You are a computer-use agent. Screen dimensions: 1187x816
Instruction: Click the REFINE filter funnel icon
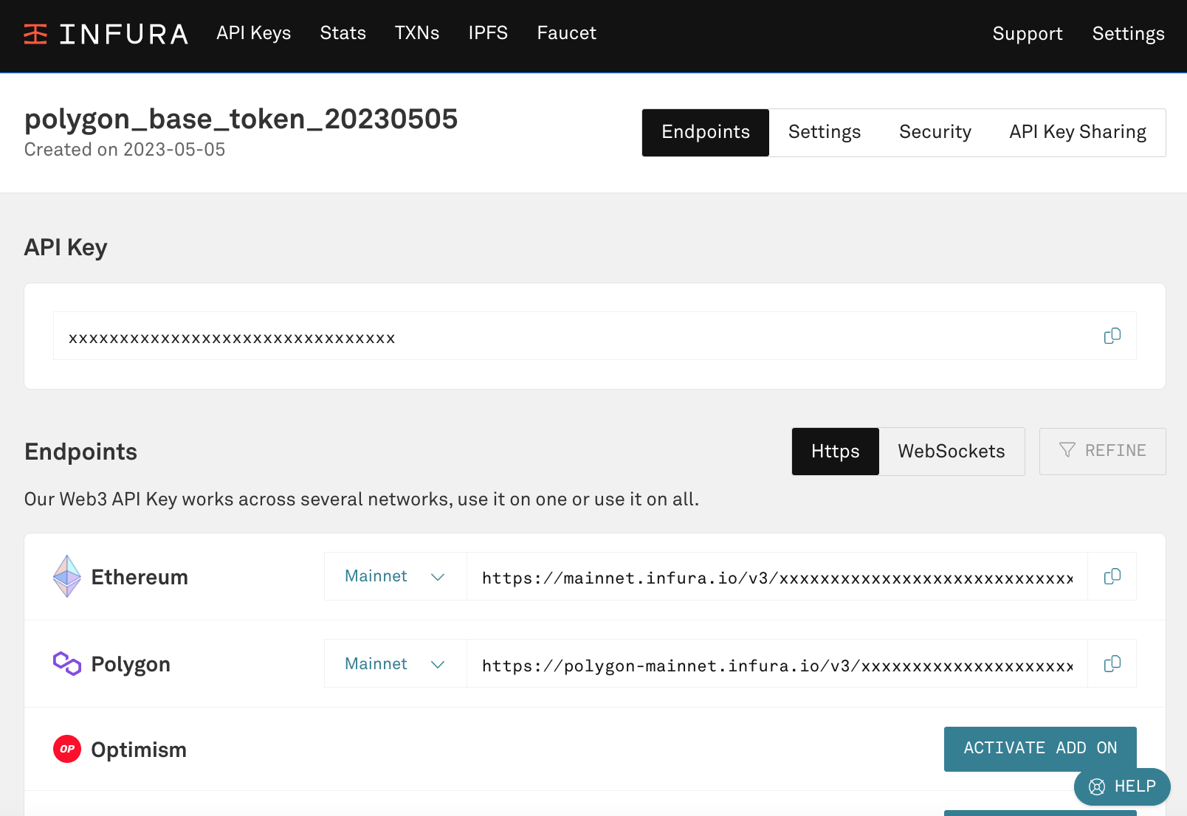click(x=1067, y=450)
